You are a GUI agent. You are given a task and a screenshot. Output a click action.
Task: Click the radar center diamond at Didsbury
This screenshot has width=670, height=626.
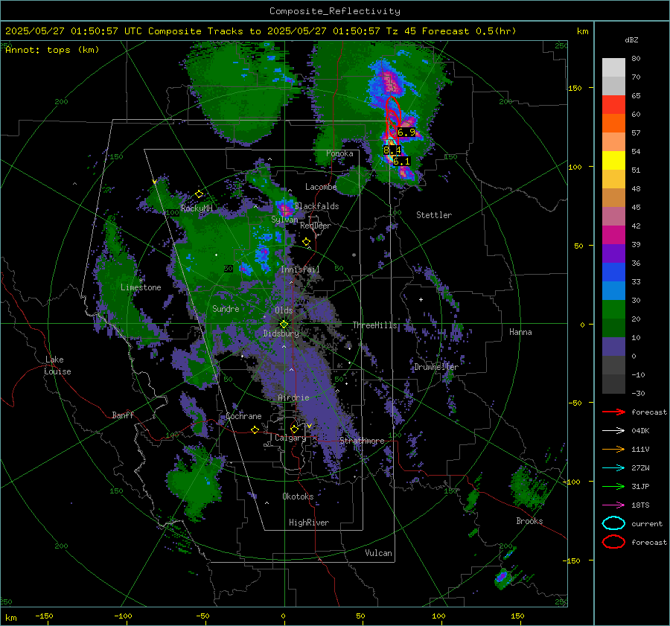tap(284, 325)
